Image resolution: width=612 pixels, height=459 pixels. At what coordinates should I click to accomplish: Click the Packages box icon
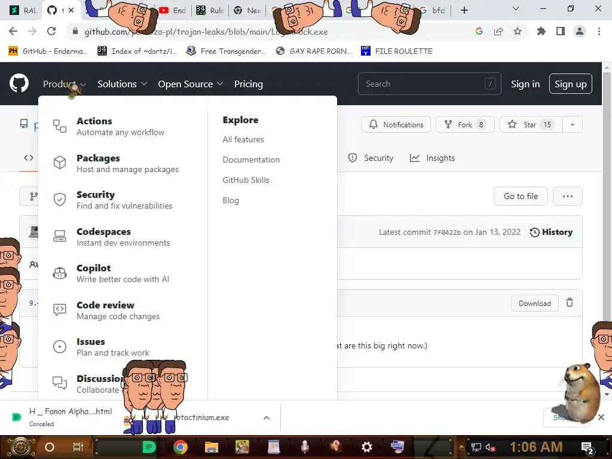pos(60,163)
